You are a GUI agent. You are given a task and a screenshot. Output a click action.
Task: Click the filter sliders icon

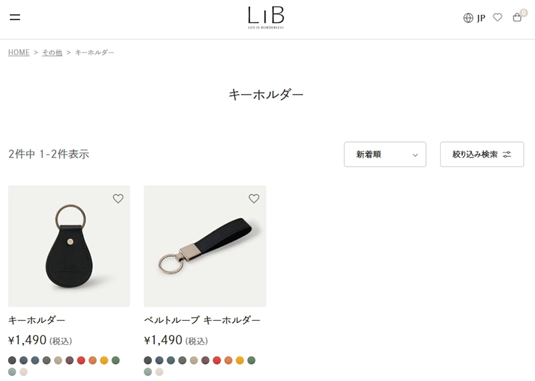point(507,155)
